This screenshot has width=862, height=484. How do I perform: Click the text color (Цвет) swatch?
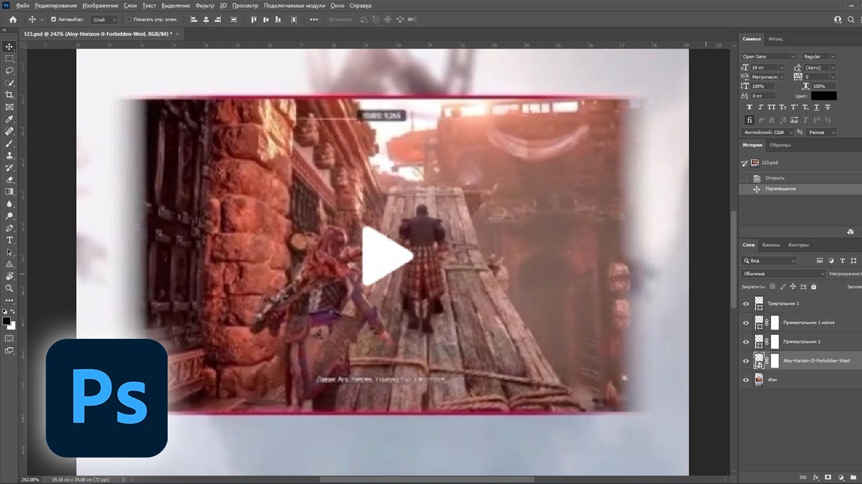click(x=824, y=96)
